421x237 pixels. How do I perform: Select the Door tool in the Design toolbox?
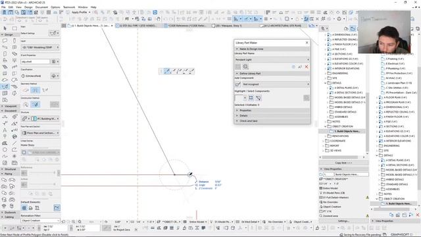pos(5,54)
